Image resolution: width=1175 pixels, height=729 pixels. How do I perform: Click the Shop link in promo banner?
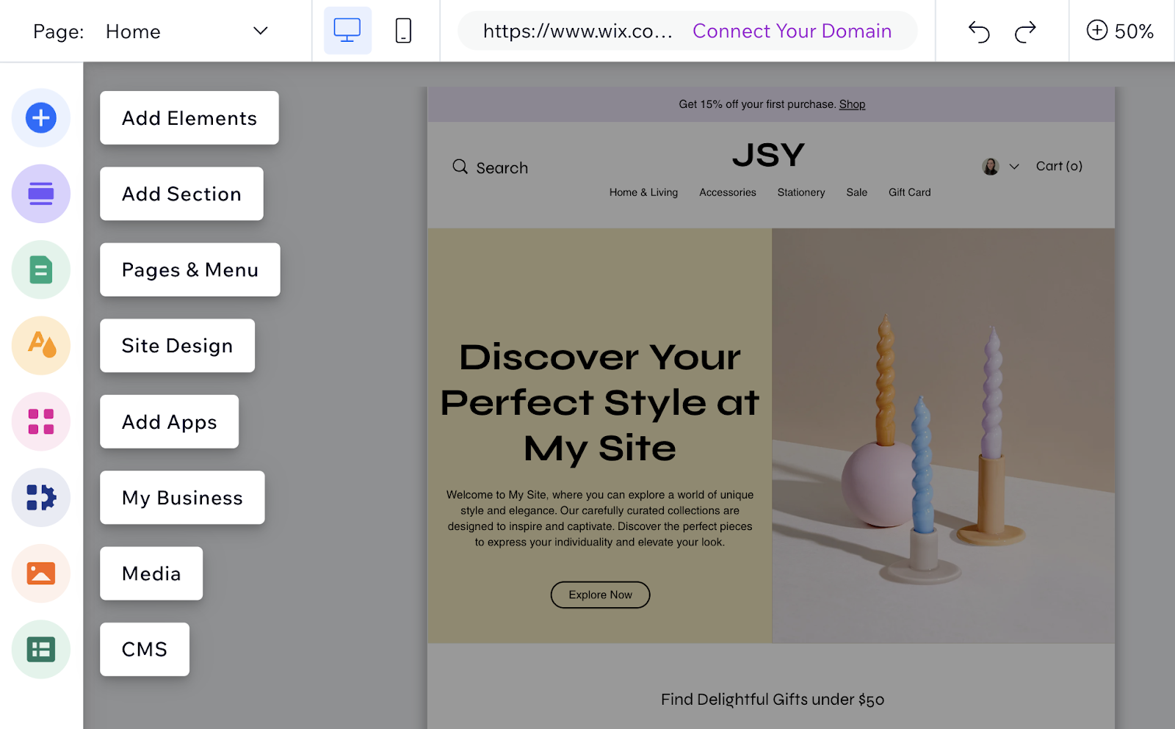coord(852,104)
